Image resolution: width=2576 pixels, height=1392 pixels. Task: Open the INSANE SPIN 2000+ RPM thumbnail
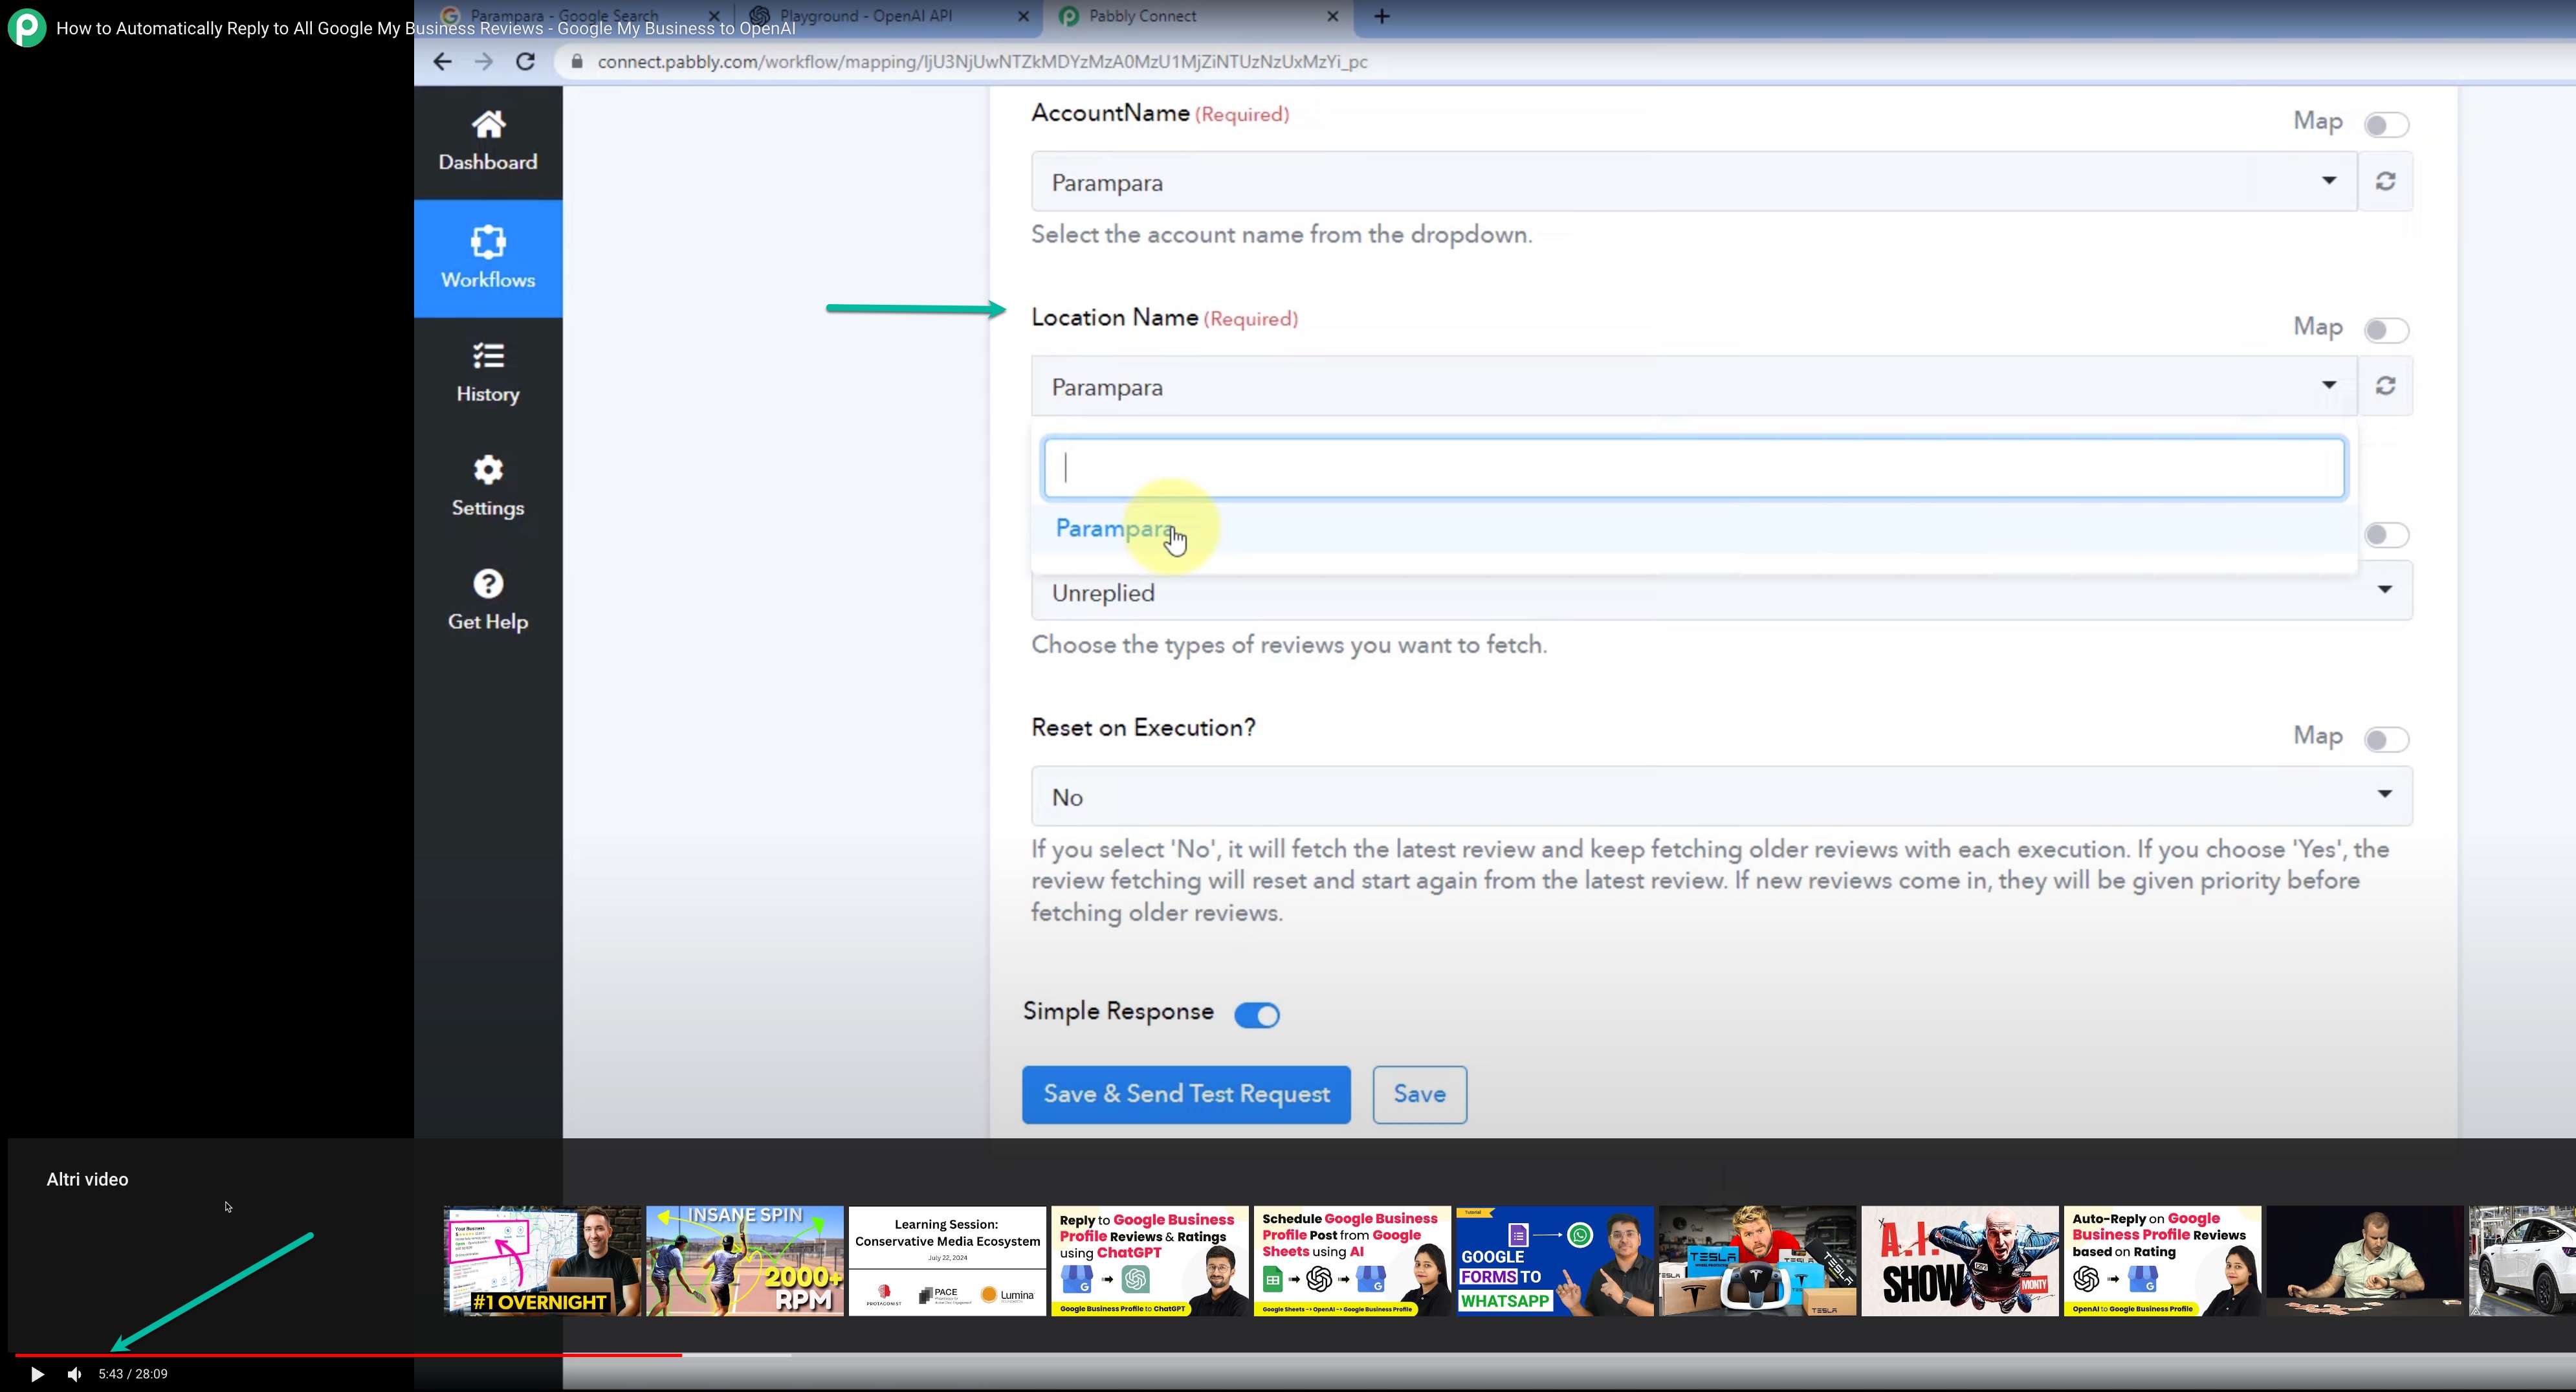[745, 1261]
